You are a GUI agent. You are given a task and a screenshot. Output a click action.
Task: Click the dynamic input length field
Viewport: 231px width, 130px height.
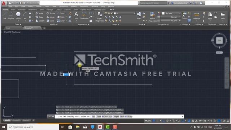66,75
